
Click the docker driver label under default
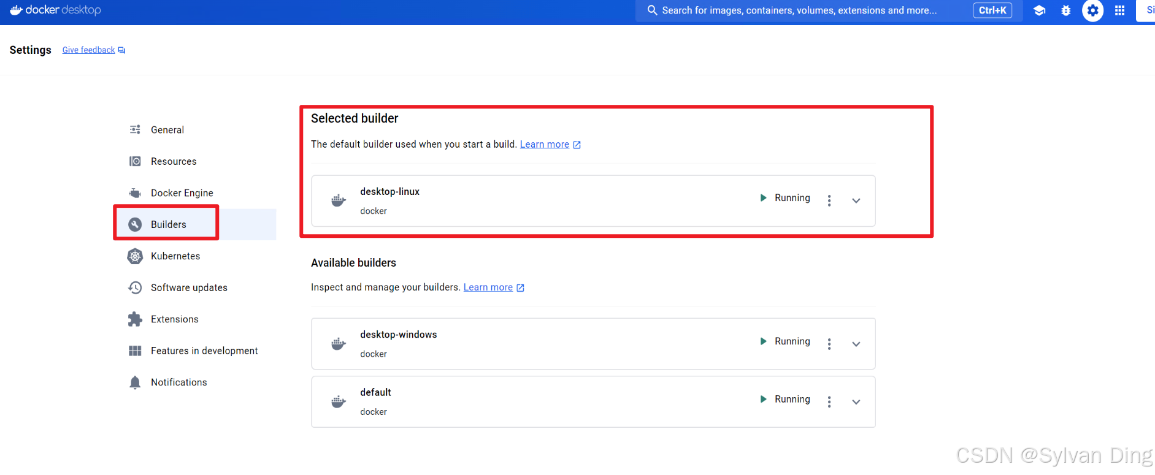click(x=374, y=412)
